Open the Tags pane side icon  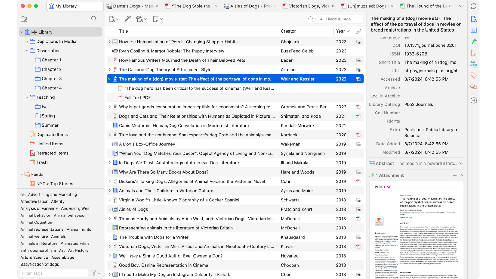click(474, 75)
